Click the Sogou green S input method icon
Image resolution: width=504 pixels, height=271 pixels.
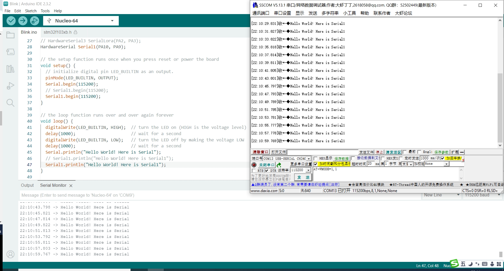tap(454, 263)
